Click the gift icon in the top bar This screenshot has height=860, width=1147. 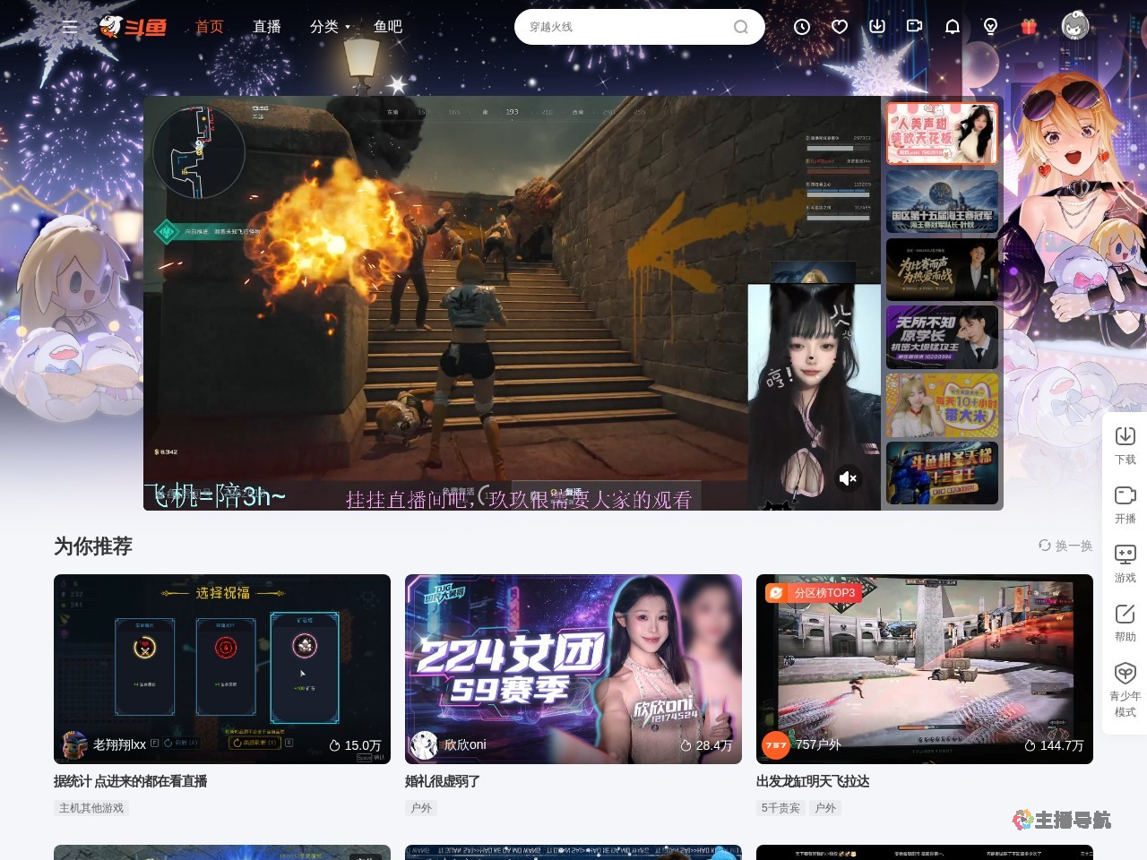[x=1027, y=27]
